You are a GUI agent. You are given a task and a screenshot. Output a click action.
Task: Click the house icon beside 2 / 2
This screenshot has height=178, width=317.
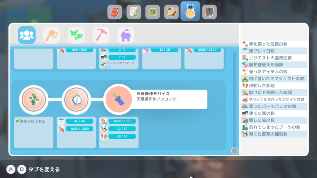[x=104, y=57]
